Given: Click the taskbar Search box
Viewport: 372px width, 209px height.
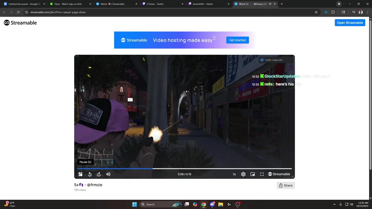Looking at the screenshot, I should 161,204.
